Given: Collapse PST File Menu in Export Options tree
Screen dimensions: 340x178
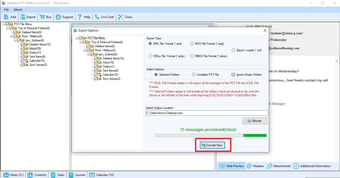Looking at the screenshot, I should tap(77, 38).
